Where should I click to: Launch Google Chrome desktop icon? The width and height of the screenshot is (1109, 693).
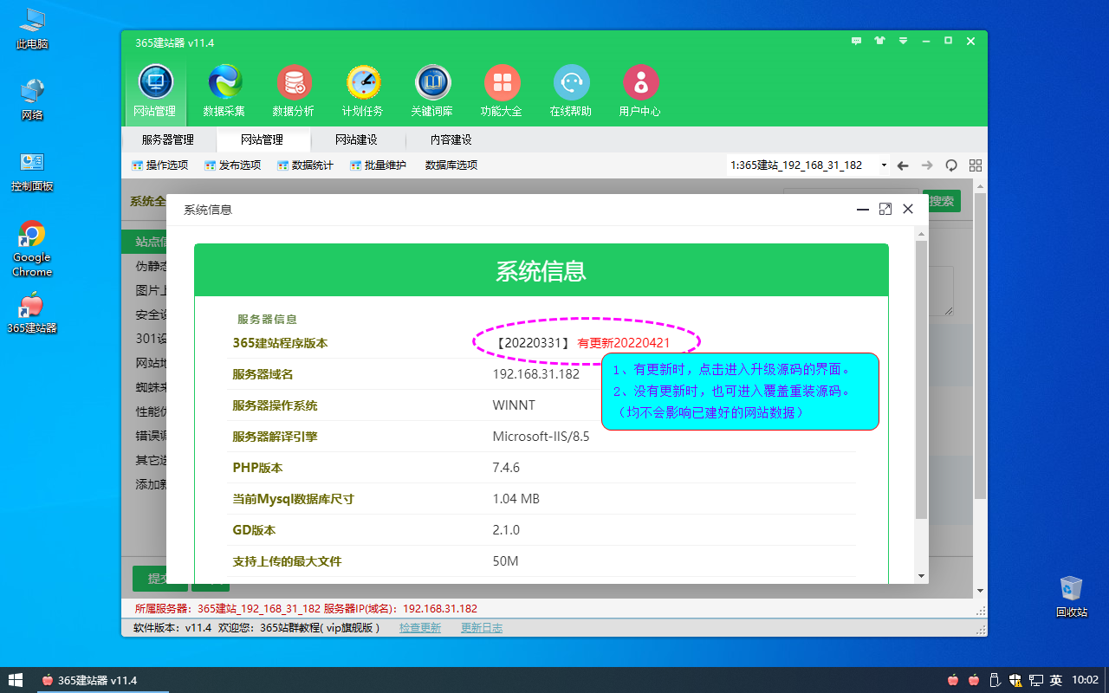(32, 249)
